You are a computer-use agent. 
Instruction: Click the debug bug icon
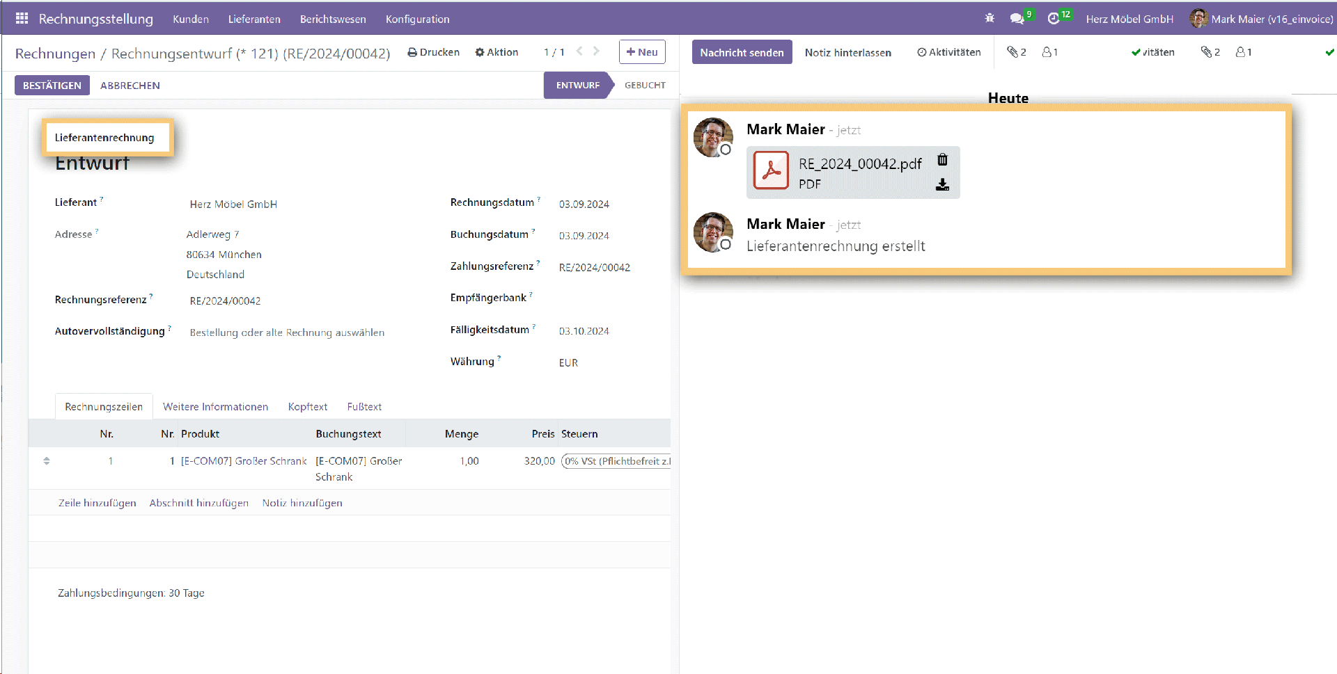[x=990, y=19]
